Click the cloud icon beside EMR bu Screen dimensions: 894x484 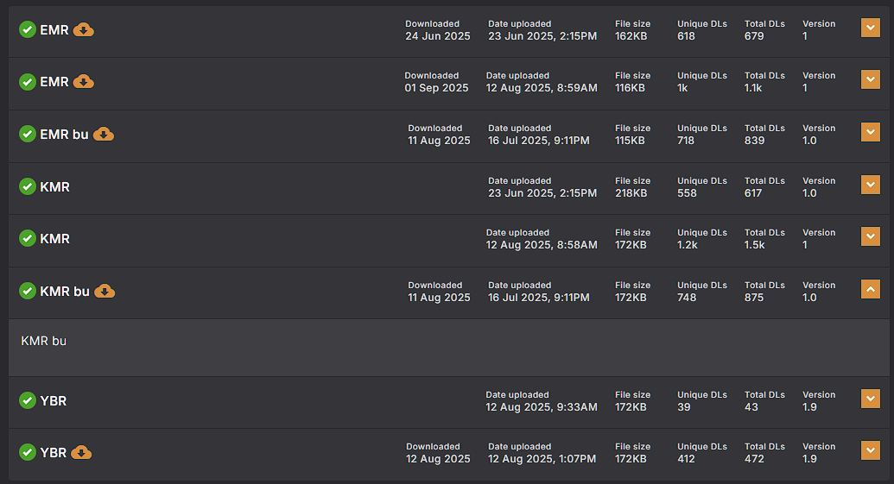click(x=104, y=135)
